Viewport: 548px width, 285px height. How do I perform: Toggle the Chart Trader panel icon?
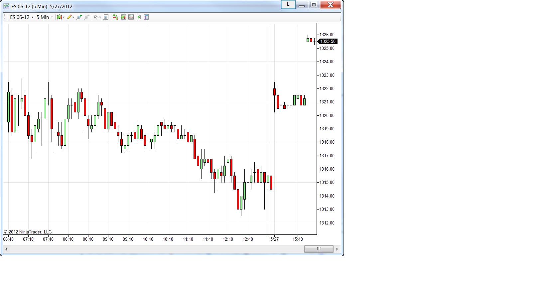(x=115, y=17)
